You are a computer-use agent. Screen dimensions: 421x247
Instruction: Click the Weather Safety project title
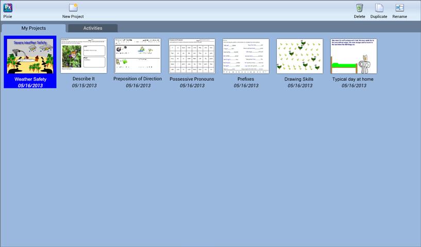30,79
